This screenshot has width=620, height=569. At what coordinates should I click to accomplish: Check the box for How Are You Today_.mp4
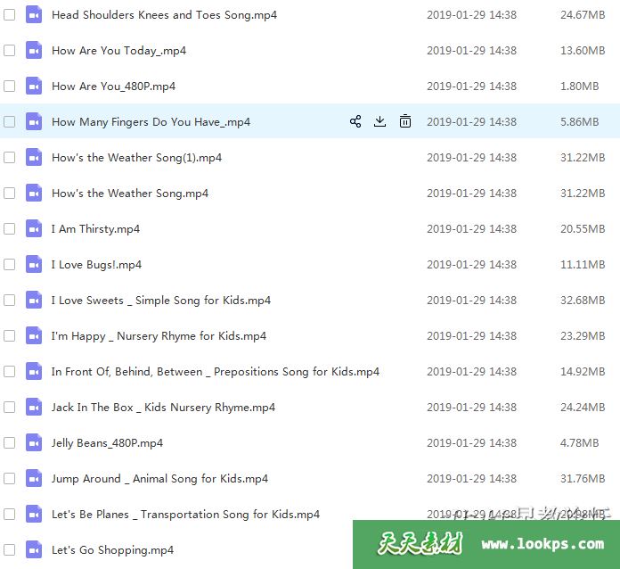[9, 51]
